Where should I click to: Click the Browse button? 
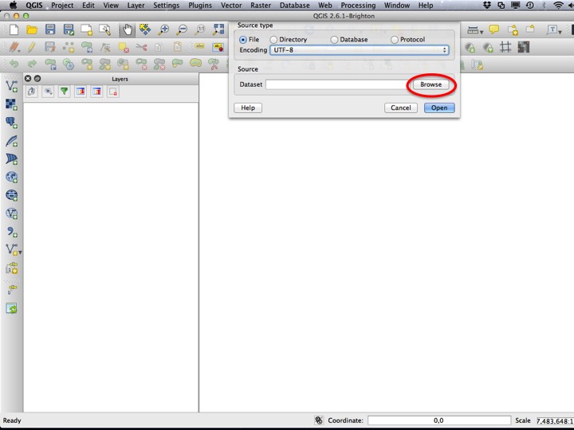[x=431, y=84]
